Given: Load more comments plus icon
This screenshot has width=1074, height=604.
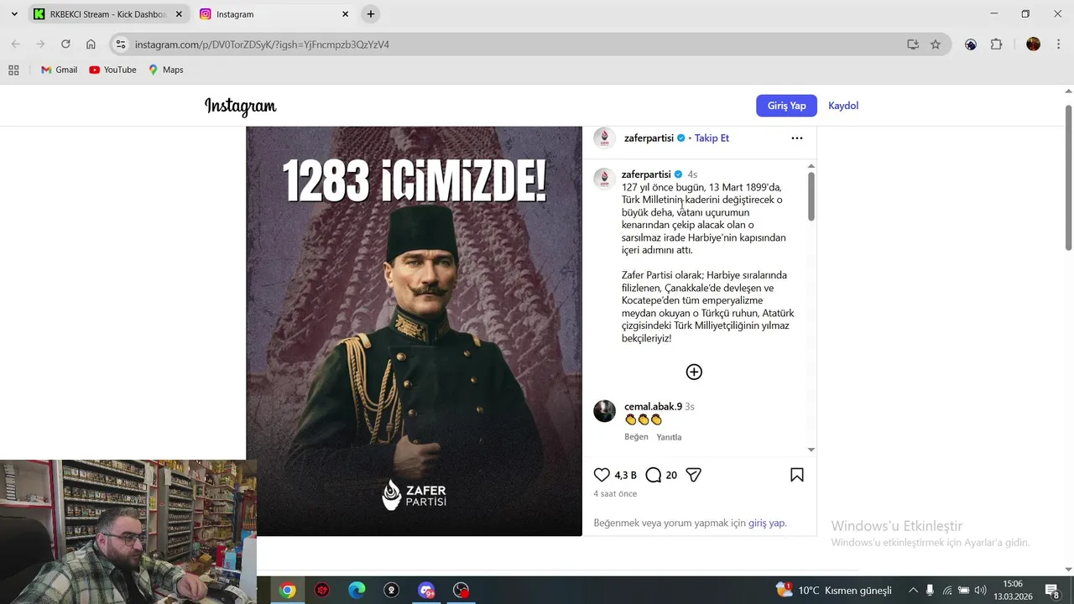Looking at the screenshot, I should (694, 372).
